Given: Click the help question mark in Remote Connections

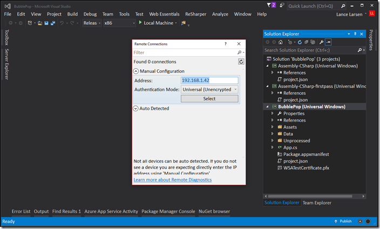Looking at the screenshot, I should (226, 44).
